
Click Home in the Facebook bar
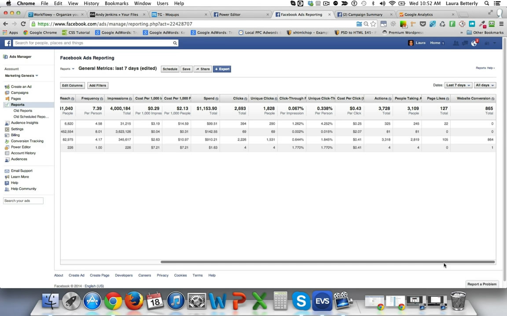[435, 43]
